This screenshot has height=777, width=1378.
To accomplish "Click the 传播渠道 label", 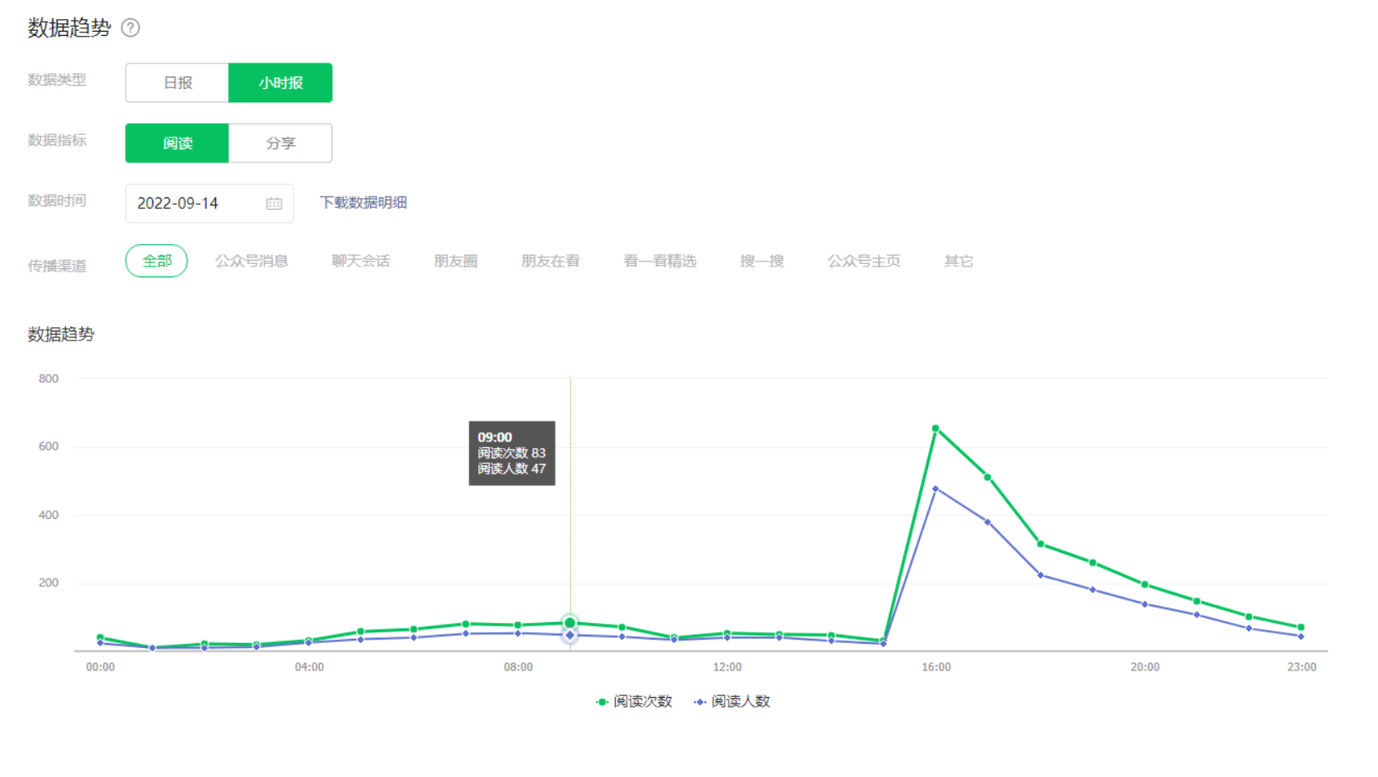I will click(x=57, y=266).
